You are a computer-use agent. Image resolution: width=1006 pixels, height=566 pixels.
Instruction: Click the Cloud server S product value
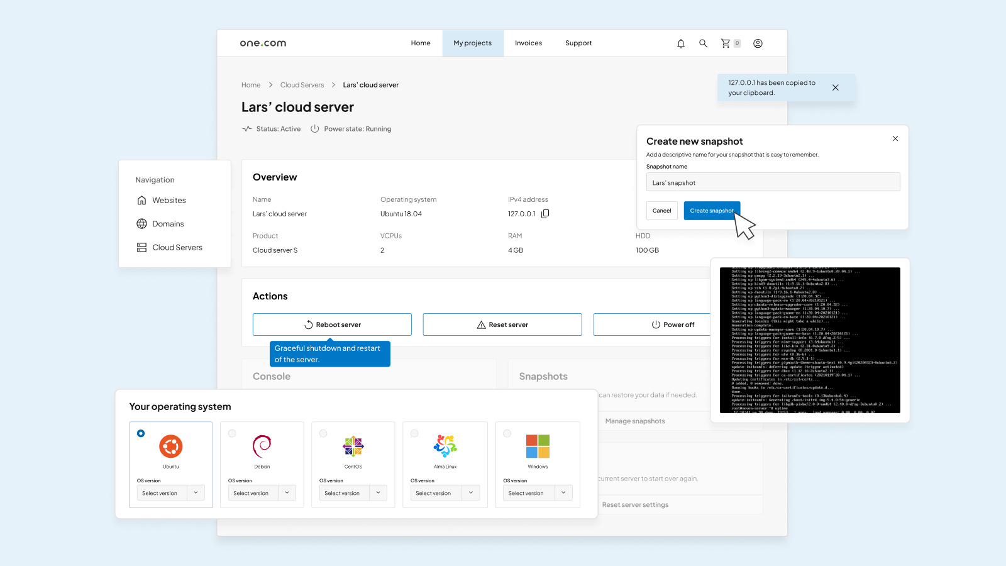(x=275, y=250)
